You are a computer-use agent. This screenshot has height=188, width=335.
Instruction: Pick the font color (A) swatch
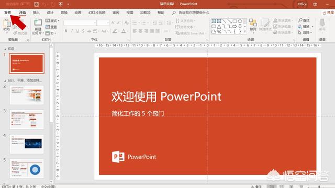(x=124, y=31)
